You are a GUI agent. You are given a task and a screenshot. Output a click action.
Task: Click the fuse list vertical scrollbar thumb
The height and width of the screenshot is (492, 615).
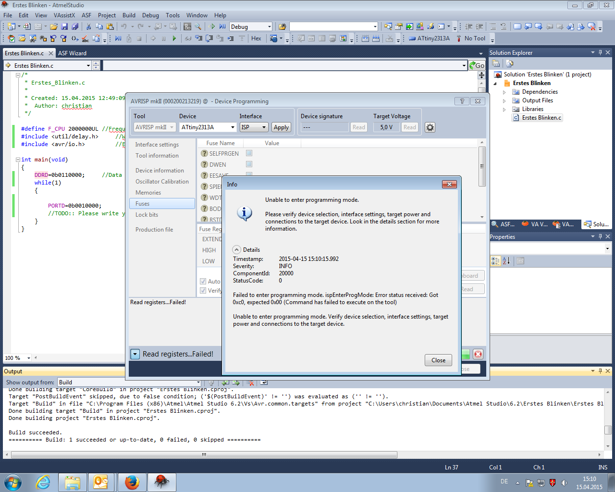(x=482, y=167)
